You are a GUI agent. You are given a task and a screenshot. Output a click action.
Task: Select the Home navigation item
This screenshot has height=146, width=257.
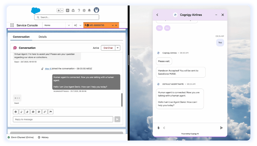pos(47,25)
